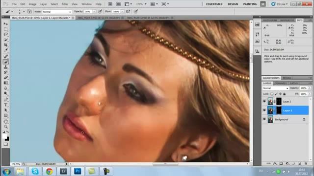Select the Lasso tool
This screenshot has width=314, height=176.
click(5, 34)
